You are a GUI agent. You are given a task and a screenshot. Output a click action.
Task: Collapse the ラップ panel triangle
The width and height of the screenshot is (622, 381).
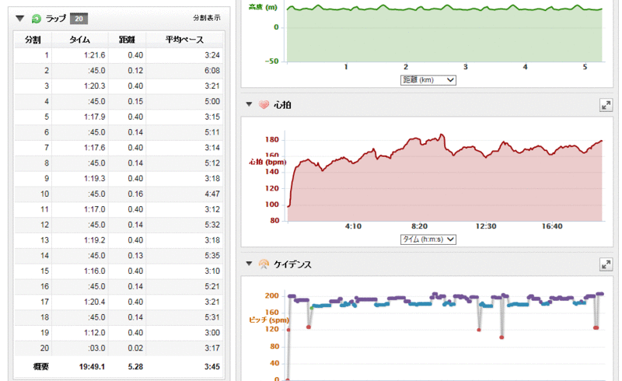(x=20, y=17)
